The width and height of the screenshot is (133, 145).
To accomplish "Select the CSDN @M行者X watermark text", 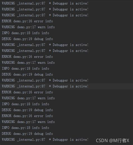I will click(113, 140).
